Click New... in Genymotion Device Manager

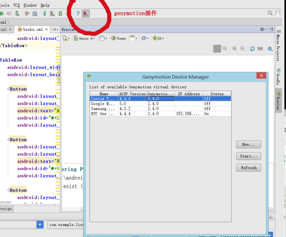[x=249, y=144]
